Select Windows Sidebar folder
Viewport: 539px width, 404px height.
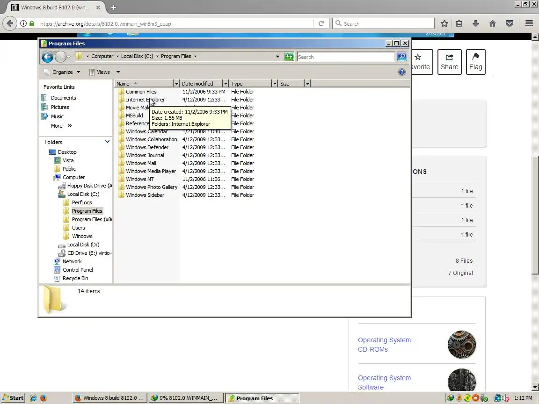pos(145,195)
